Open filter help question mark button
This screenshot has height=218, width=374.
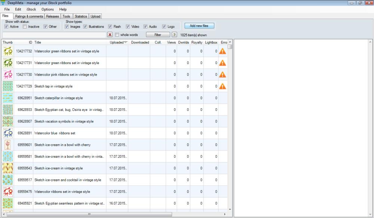coord(174,34)
